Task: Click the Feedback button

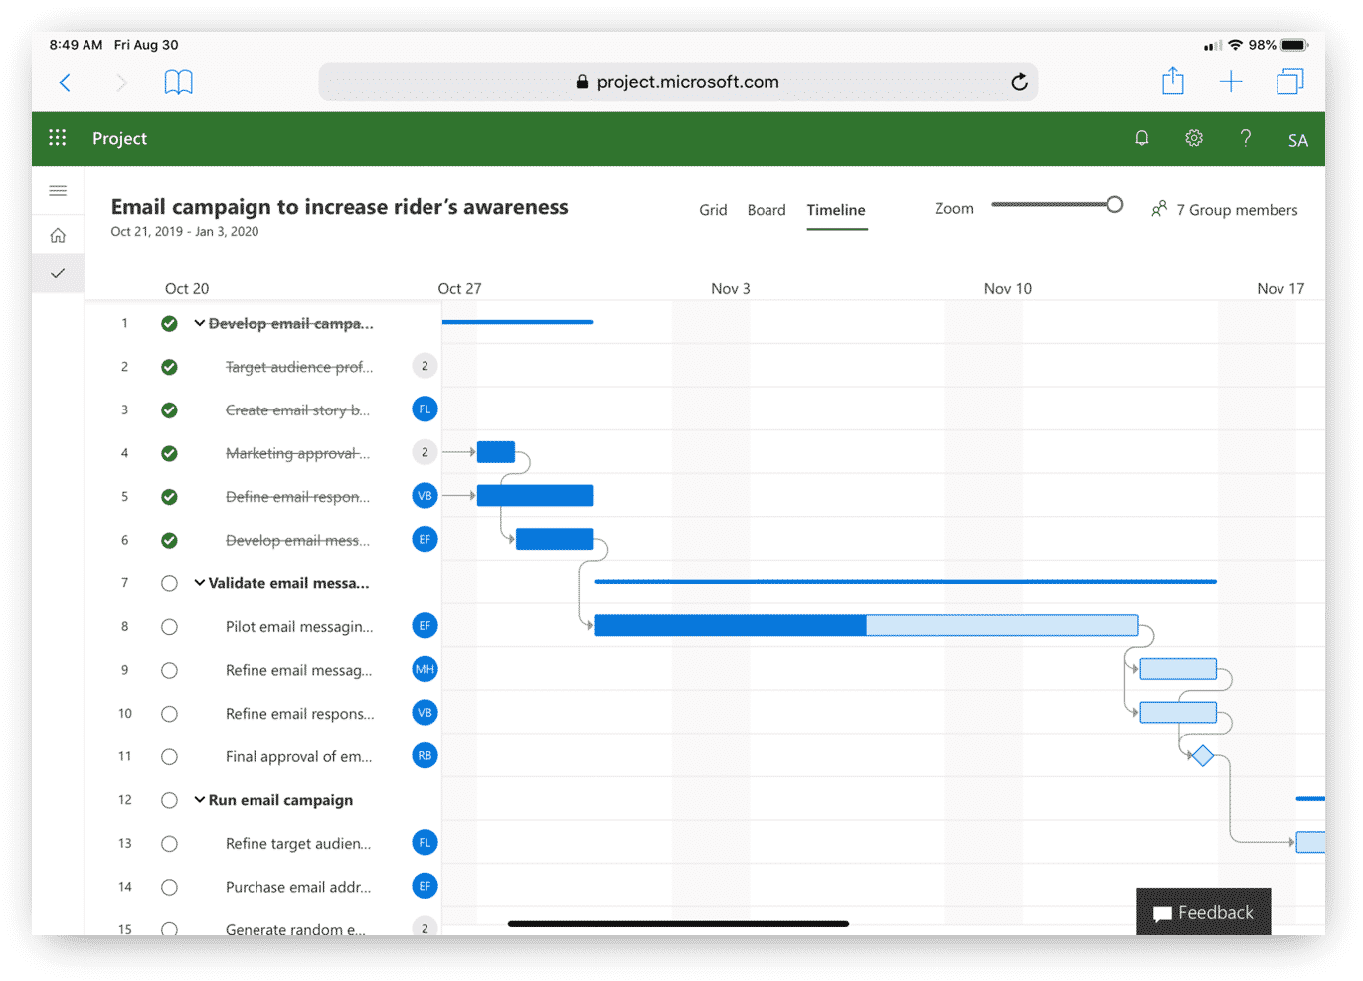Action: [x=1203, y=912]
